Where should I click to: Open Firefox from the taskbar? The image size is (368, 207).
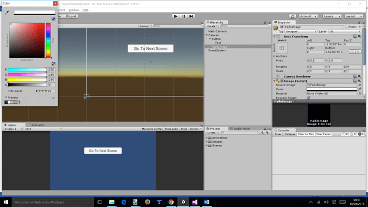pos(147,202)
